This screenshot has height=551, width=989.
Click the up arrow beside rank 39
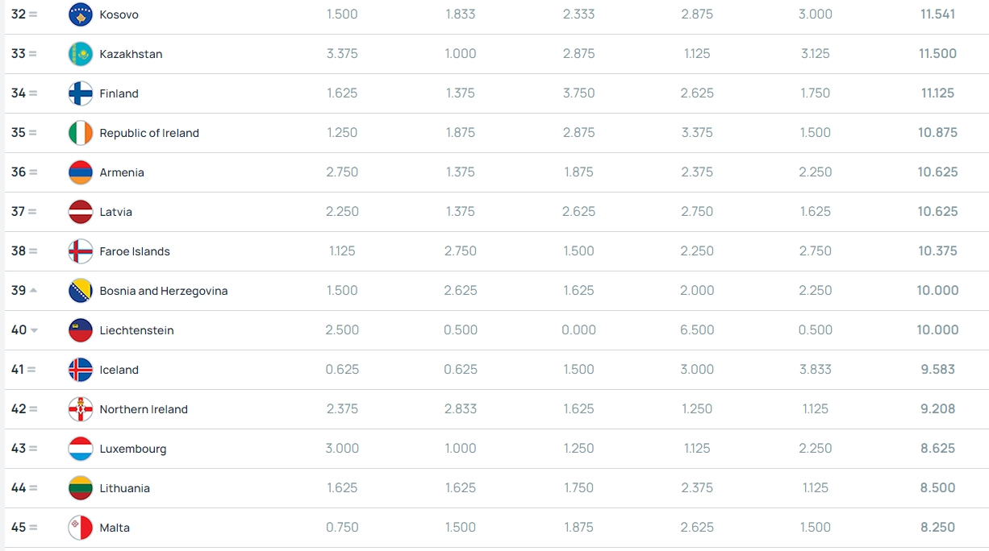pos(33,291)
